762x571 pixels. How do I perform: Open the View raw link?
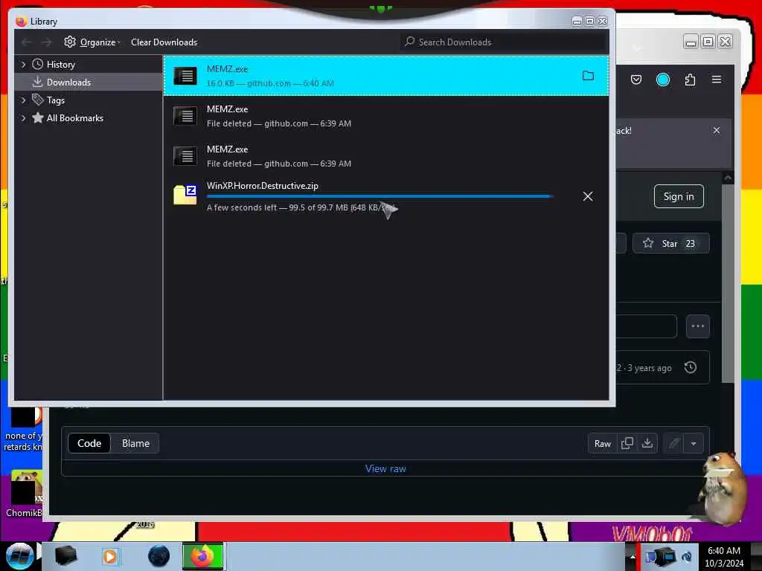tap(385, 468)
